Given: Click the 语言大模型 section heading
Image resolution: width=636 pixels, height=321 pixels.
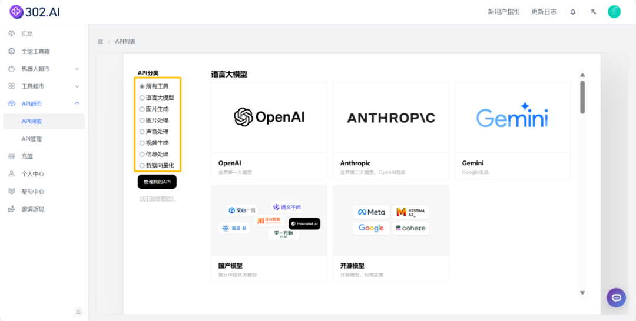Looking at the screenshot, I should pyautogui.click(x=228, y=74).
